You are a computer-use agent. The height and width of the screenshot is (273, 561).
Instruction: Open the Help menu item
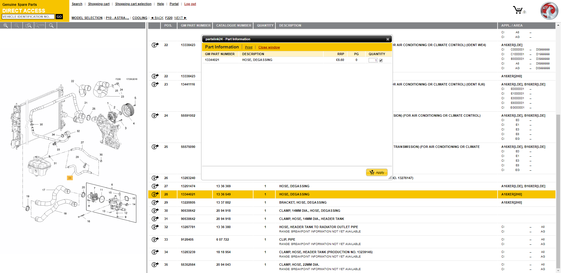point(160,4)
